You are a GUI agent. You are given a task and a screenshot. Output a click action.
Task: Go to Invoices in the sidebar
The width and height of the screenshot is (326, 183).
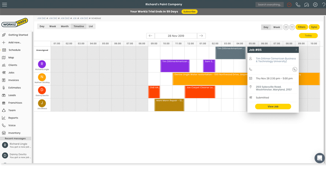click(14, 80)
